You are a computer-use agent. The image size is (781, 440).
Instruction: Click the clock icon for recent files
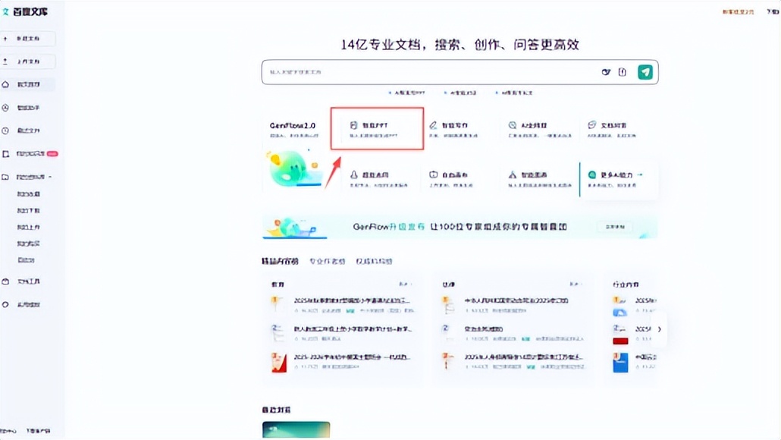[x=5, y=130]
